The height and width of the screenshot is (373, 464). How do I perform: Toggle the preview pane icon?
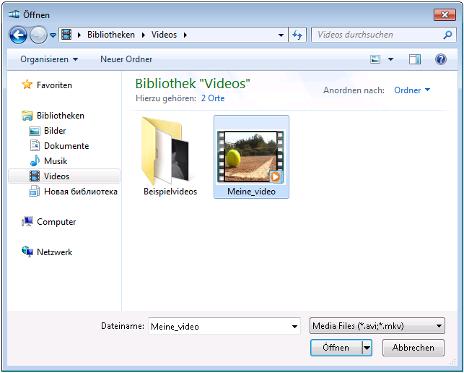coord(415,59)
